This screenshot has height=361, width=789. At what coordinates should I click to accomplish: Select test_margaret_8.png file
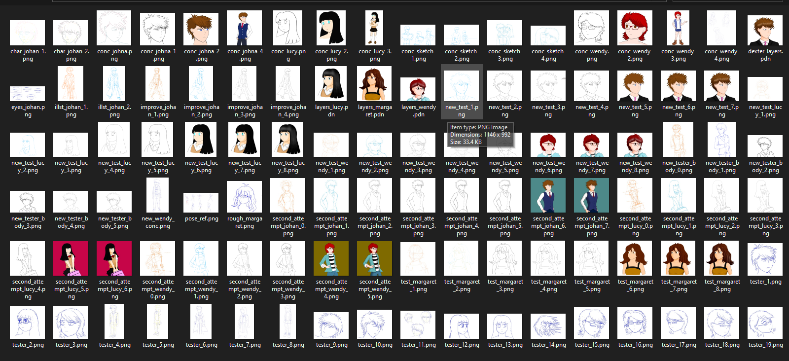[x=722, y=258]
